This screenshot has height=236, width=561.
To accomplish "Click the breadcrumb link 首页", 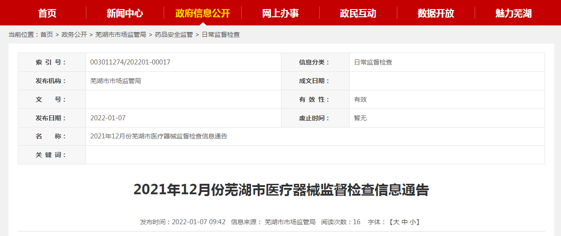I will pos(46,34).
